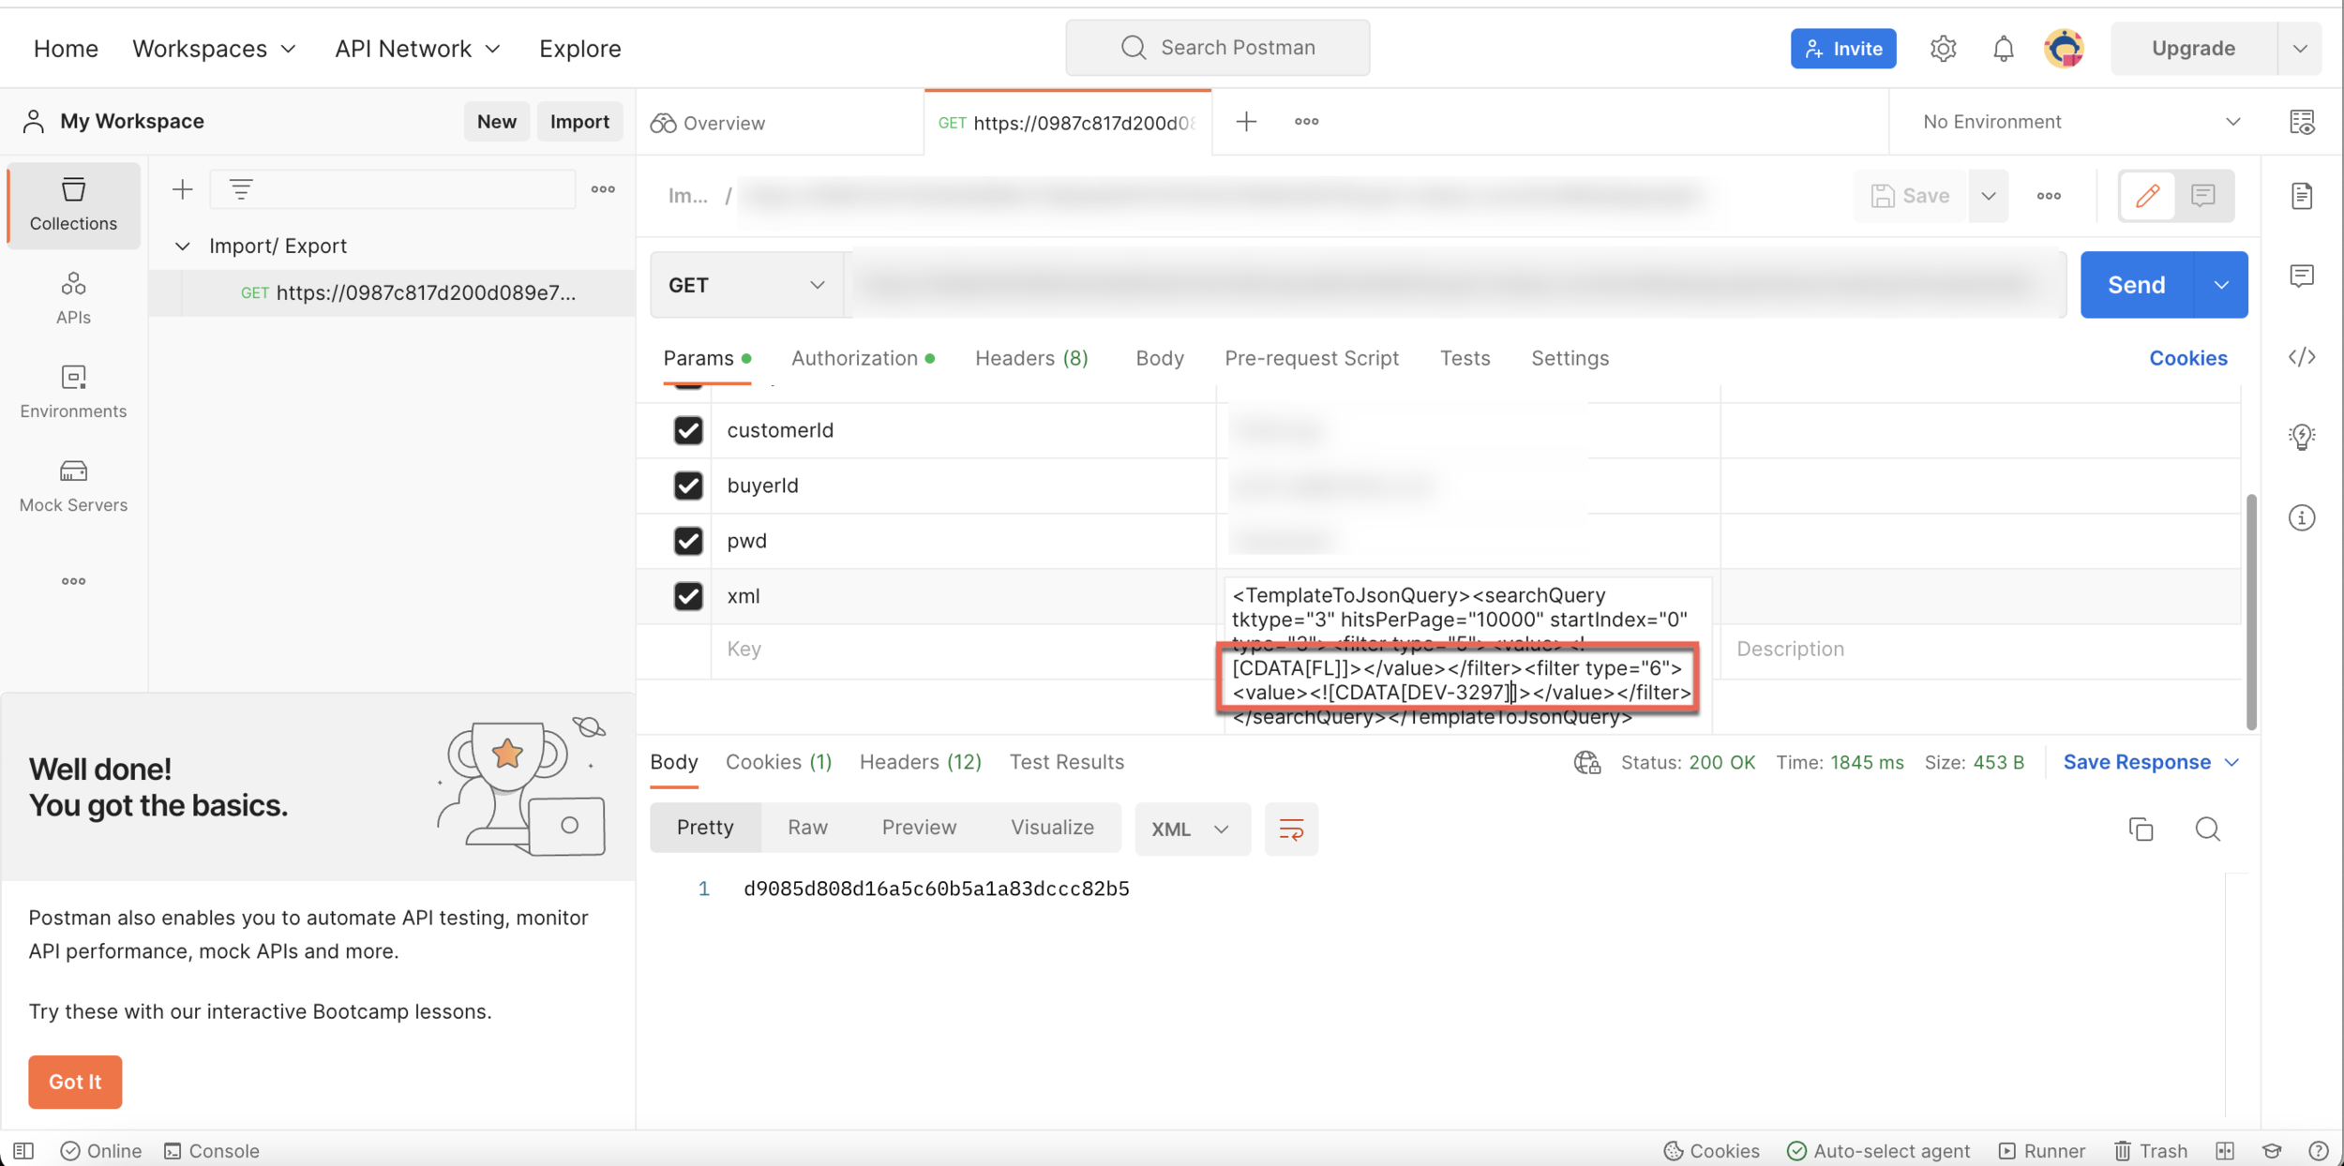This screenshot has width=2344, height=1166.
Task: Open Workspaces dropdown menu
Action: pyautogui.click(x=214, y=48)
